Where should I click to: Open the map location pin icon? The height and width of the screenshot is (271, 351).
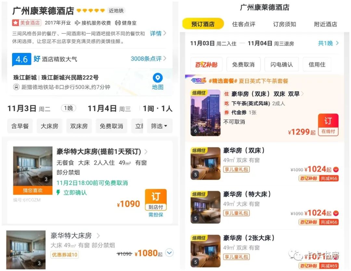click(x=158, y=78)
